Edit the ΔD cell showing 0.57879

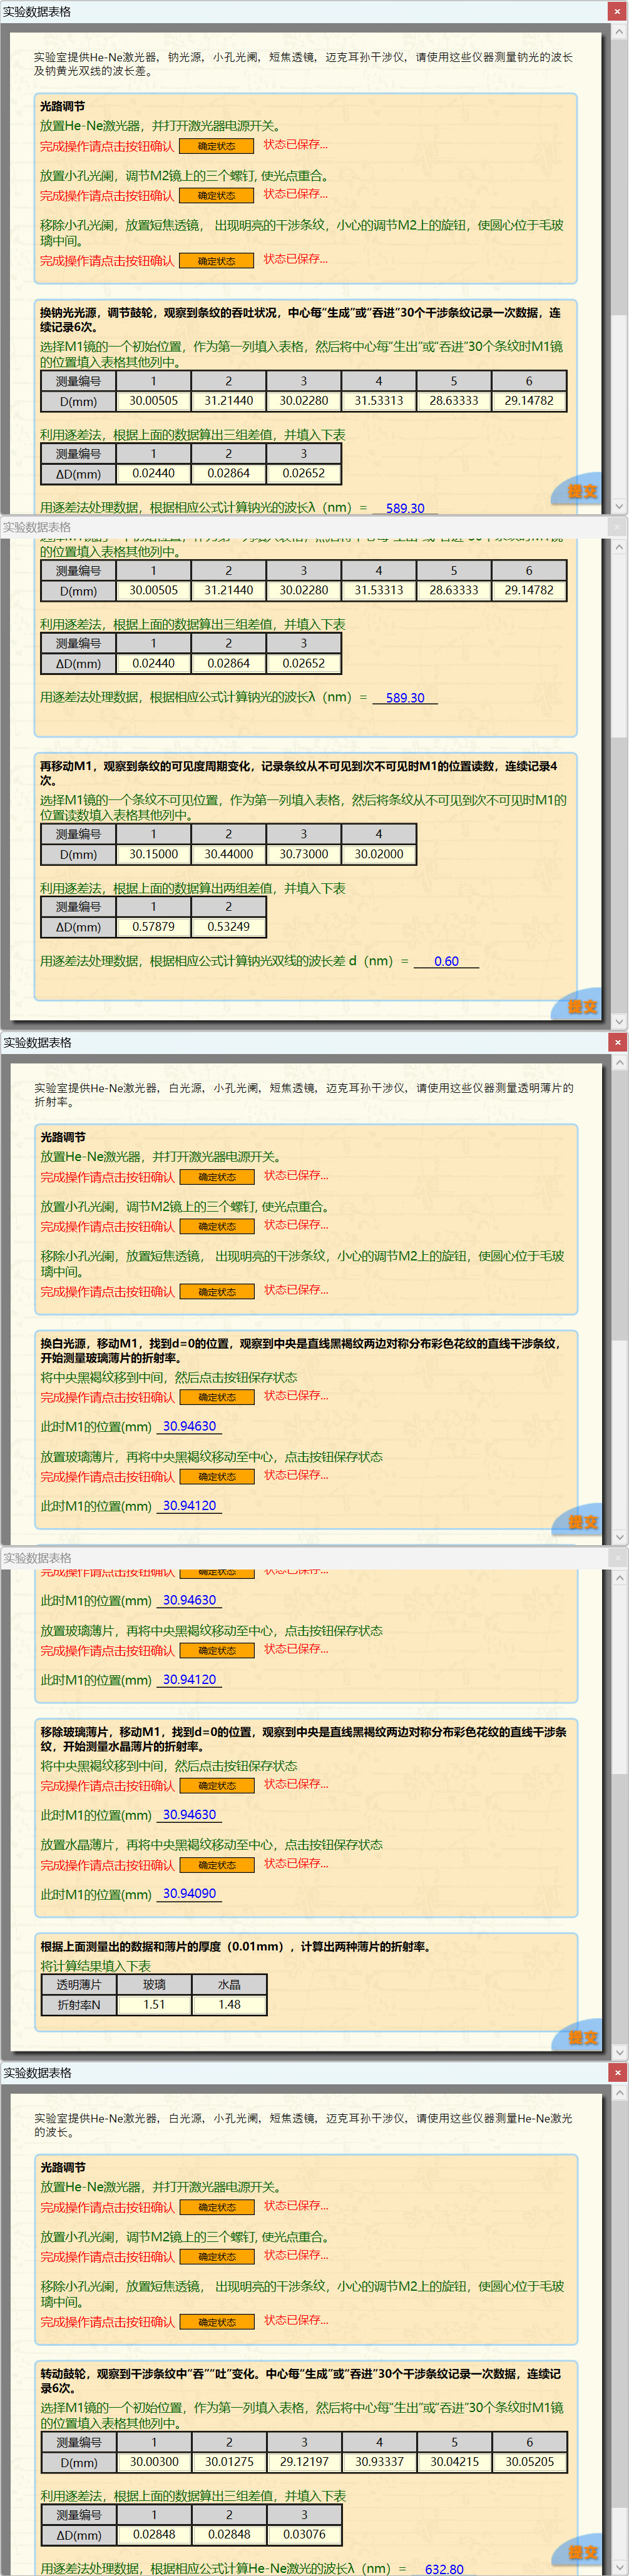pos(154,927)
